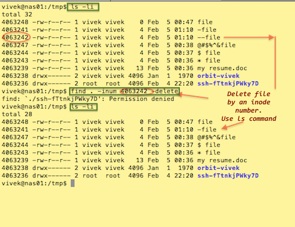Click inode 4063236 in the total 28 listing
This screenshot has height=227, width=295.
pos(15,176)
